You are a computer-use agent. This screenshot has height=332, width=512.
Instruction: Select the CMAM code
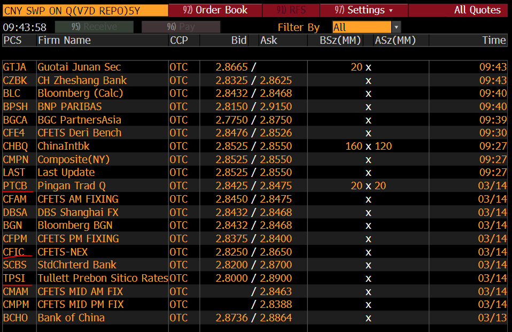click(15, 291)
